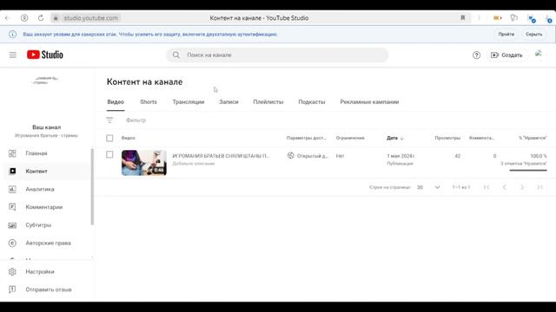Go to previous page of results
The height and width of the screenshot is (312, 556).
504,187
